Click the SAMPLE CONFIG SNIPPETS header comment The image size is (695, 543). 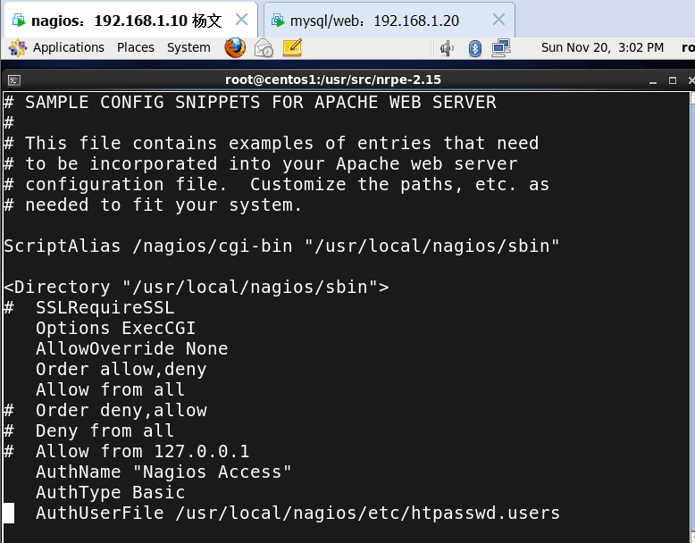click(x=250, y=103)
